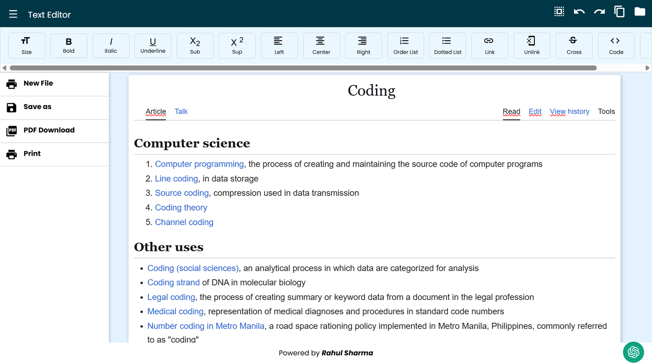Viewport: 652px width, 363px height.
Task: Toggle Underline formatting
Action: click(x=153, y=46)
